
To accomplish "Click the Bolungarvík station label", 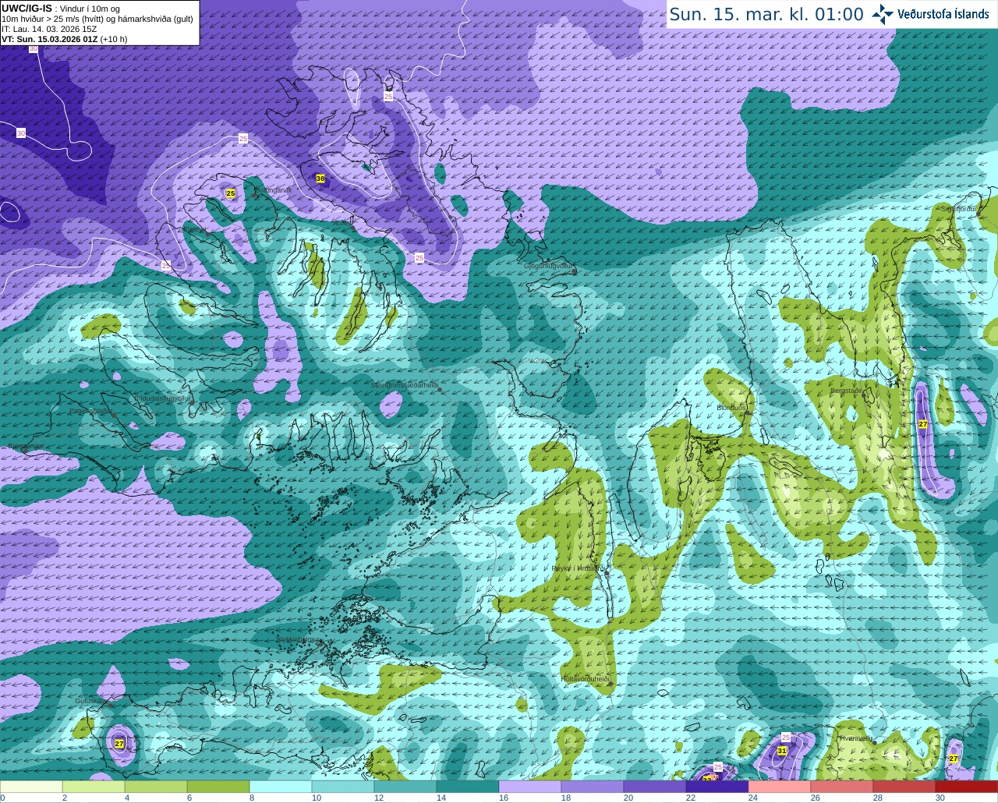I will (273, 190).
